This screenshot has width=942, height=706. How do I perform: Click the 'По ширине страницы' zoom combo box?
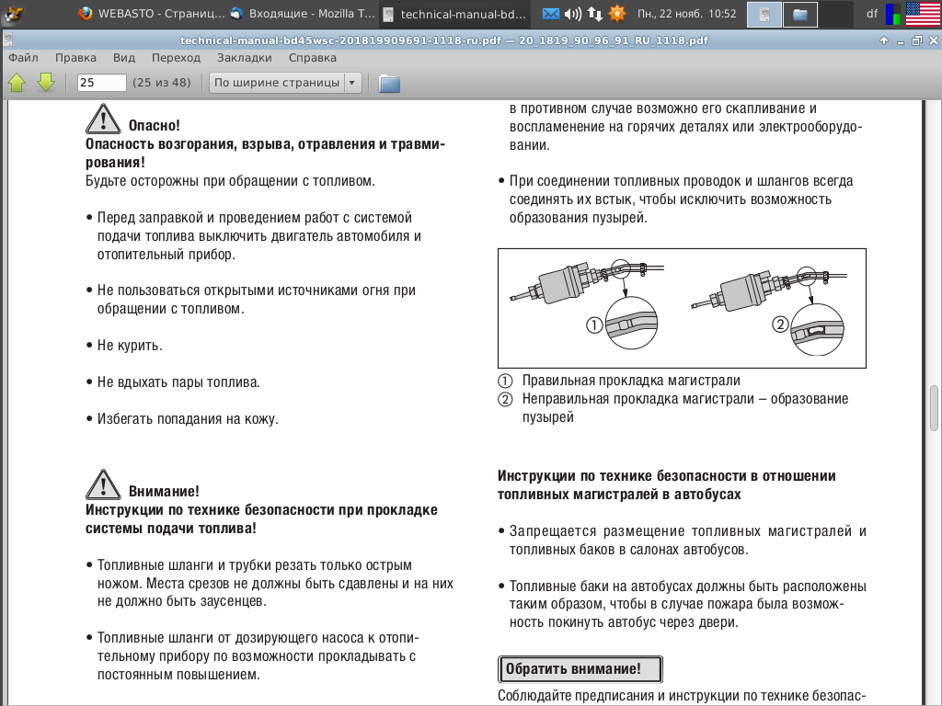(x=285, y=83)
